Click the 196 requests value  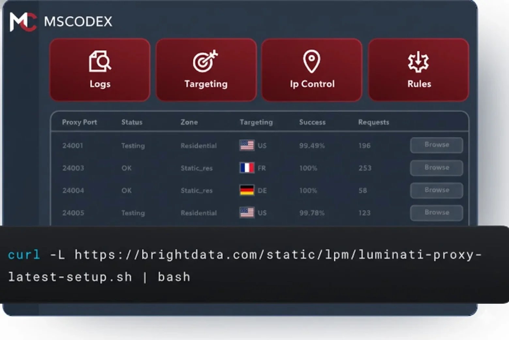pos(364,146)
